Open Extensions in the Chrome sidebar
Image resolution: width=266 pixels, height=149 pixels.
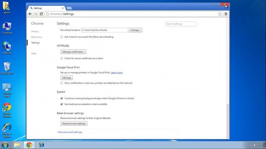point(37,37)
